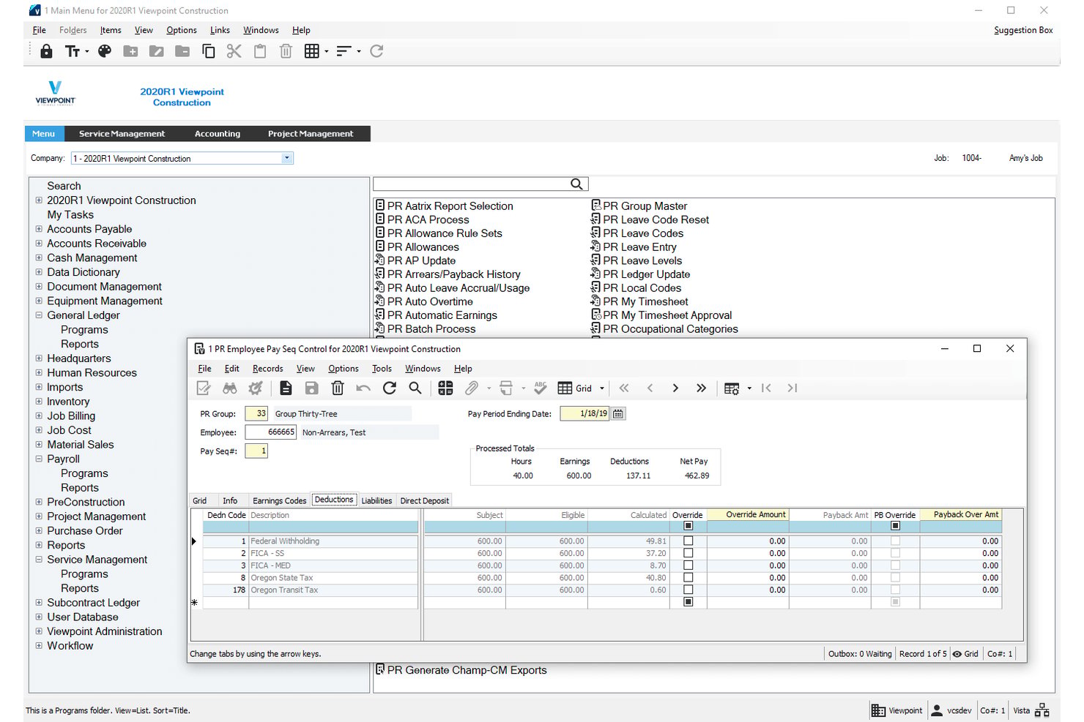Click the network icon in the main status bar
1084x722 pixels.
[1042, 710]
